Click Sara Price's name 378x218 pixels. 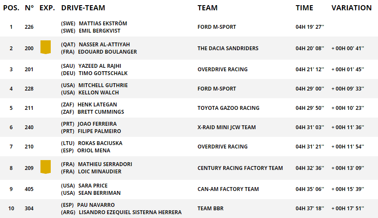click(x=93, y=186)
